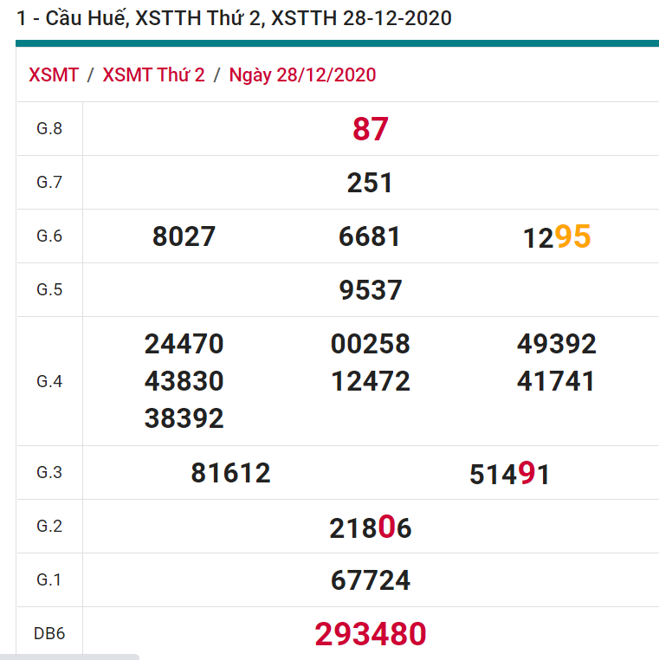Select the G.8 prize number 87
This screenshot has width=659, height=660.
click(370, 129)
